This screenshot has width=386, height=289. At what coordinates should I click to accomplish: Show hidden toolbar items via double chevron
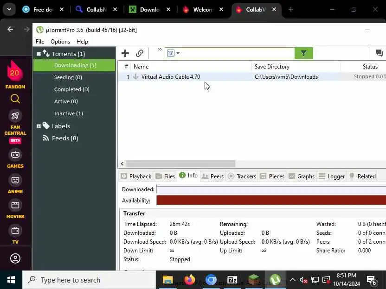(160, 50)
